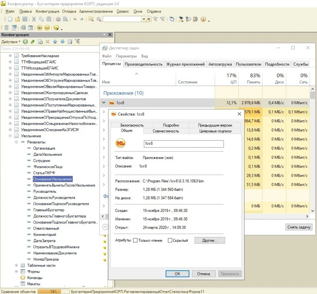
Task: Tick the Скрытый attribute checkbox
Action: point(170,240)
